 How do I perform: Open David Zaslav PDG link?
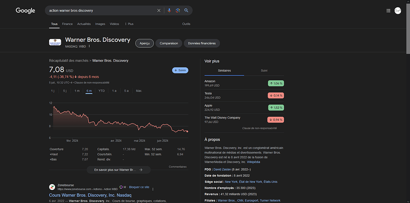[x=222, y=169]
